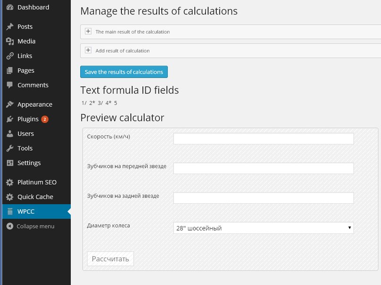The image size is (381, 285).
Task: Open the Quick Cache menu item
Action: (35, 197)
